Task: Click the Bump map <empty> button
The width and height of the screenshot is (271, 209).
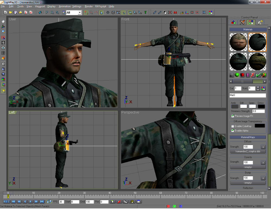Action: pos(248,183)
